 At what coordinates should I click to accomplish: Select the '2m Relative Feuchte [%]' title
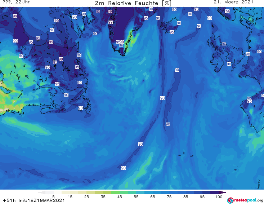(133, 3)
